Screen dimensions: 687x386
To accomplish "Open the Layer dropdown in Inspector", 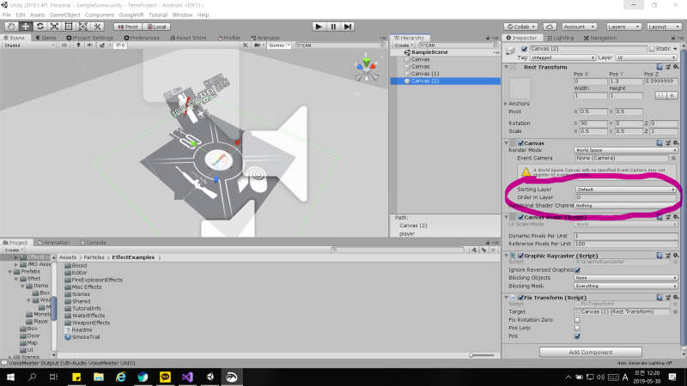I will [x=647, y=57].
